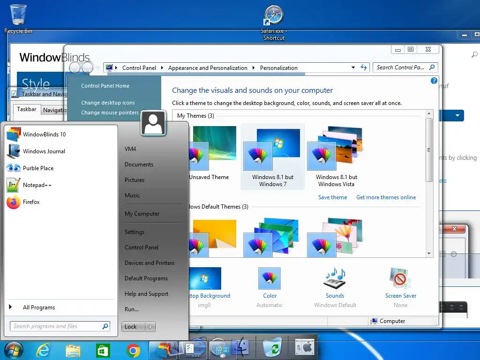Click Get more themes online link
480x360 pixels.
[x=386, y=197]
